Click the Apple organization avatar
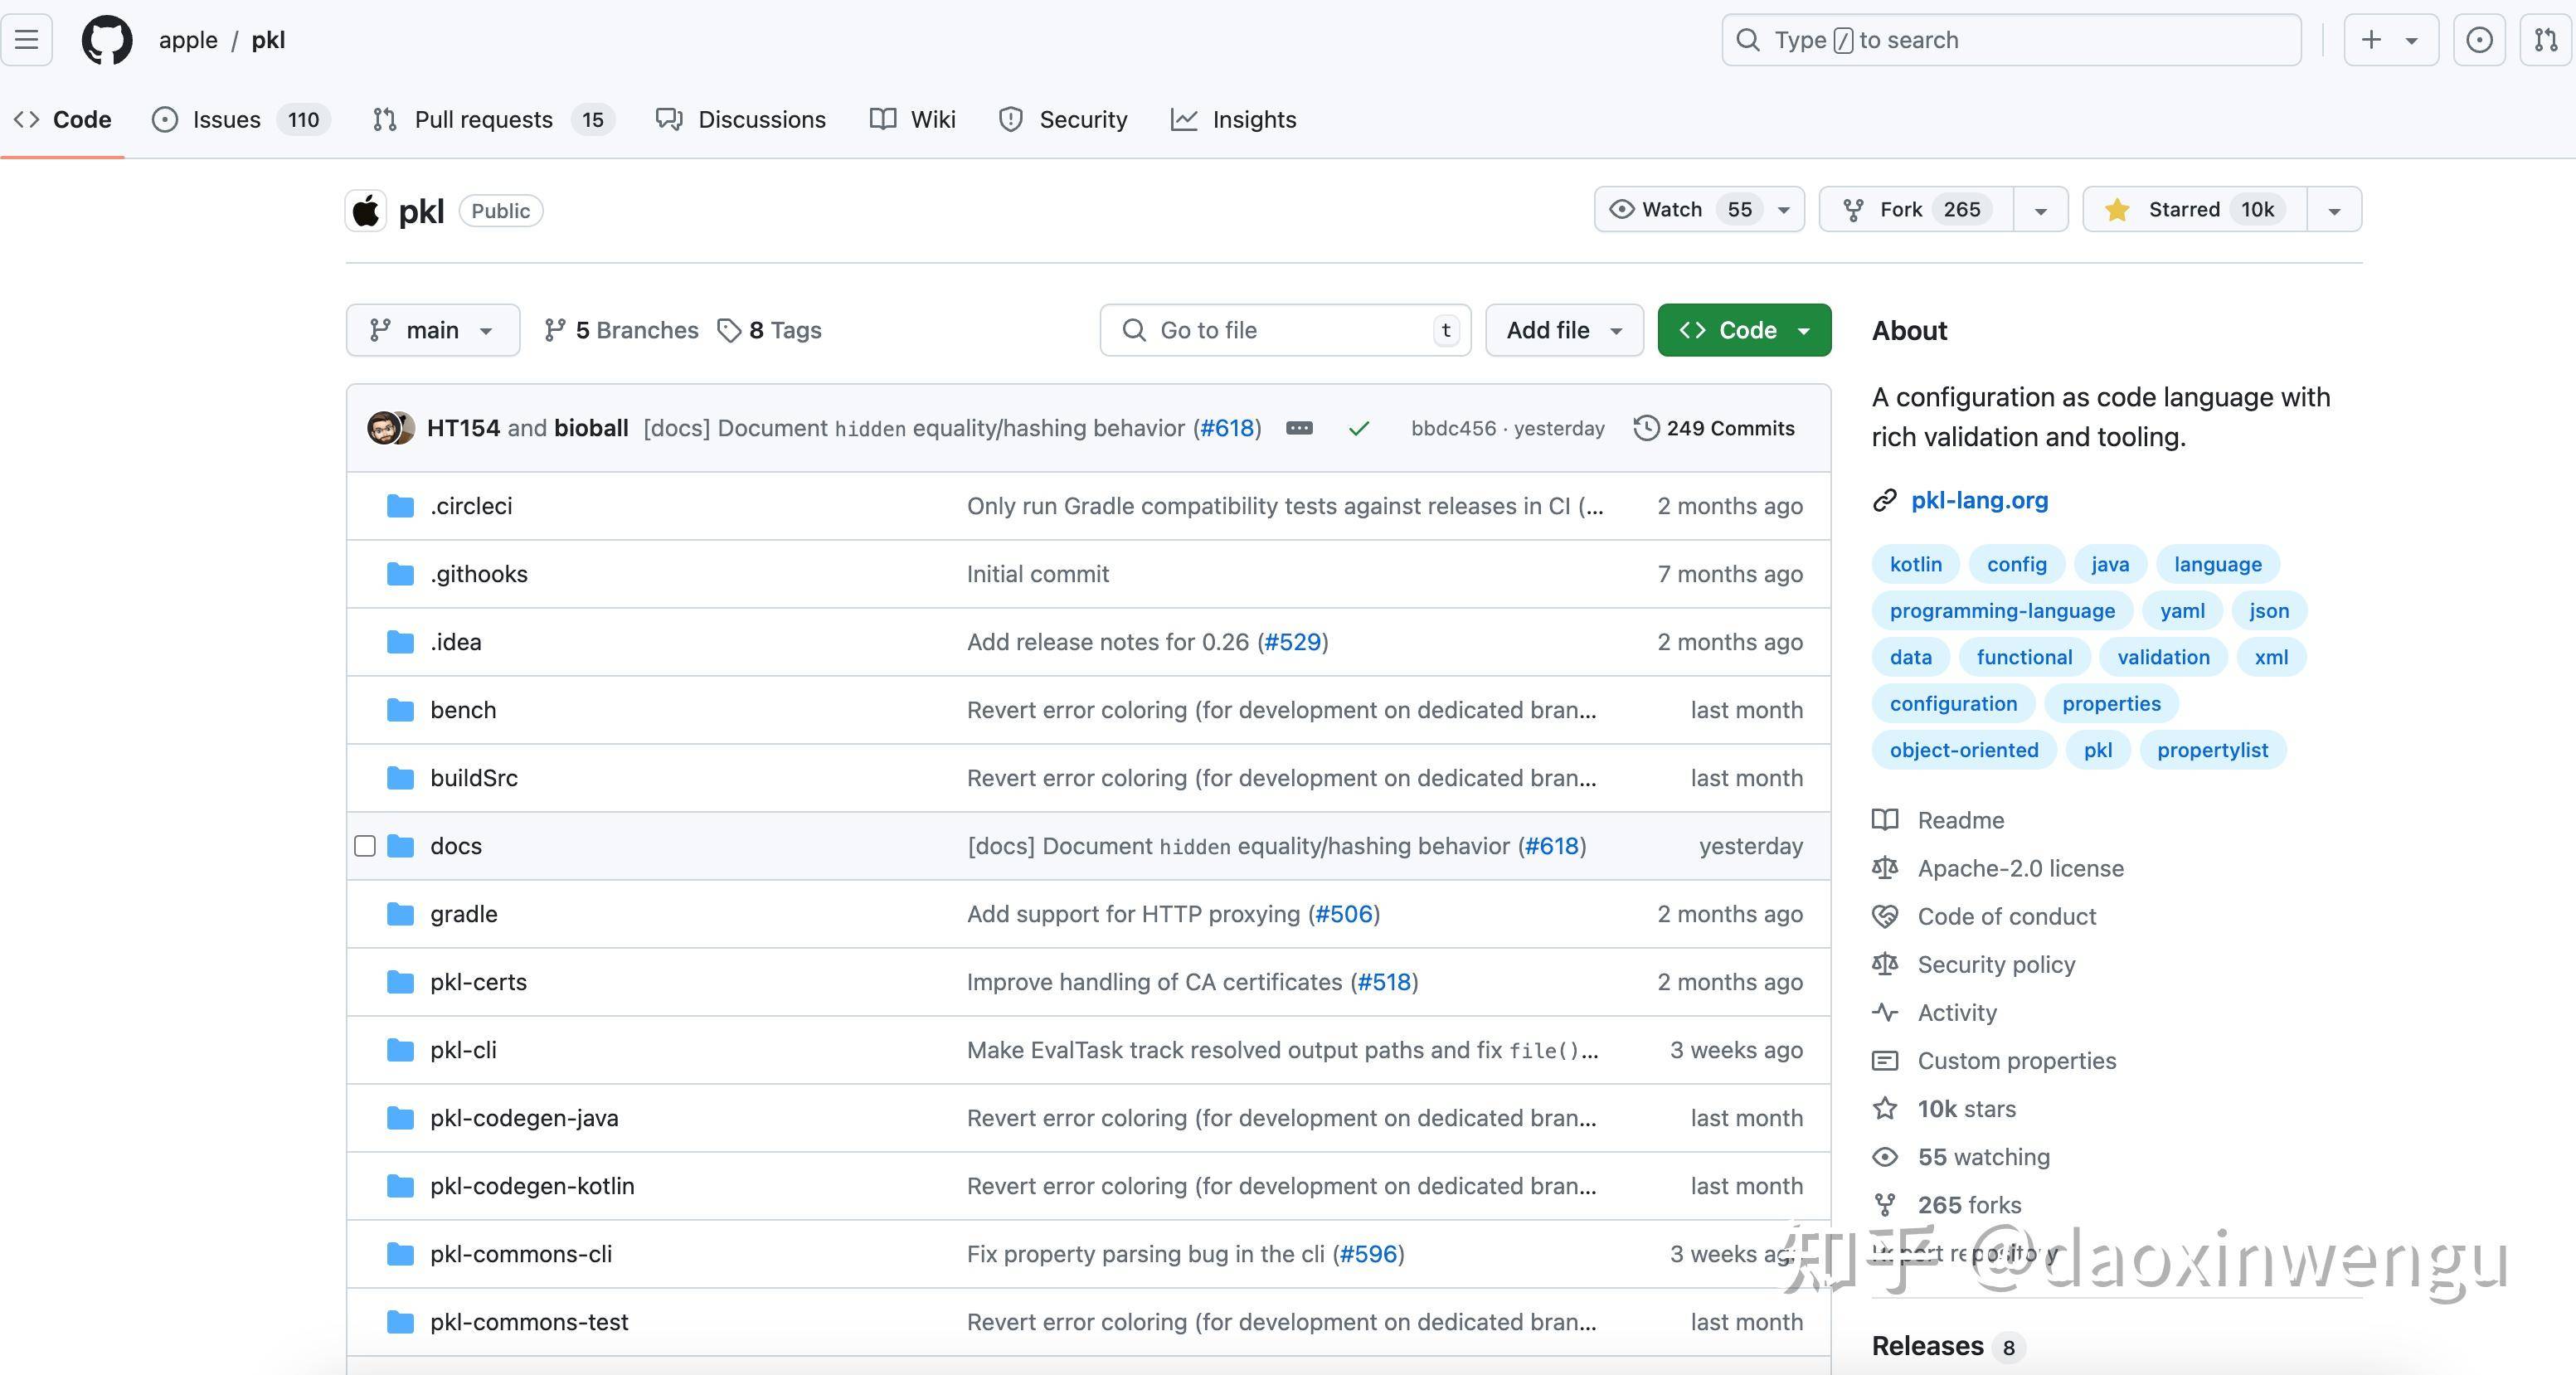 [x=366, y=211]
